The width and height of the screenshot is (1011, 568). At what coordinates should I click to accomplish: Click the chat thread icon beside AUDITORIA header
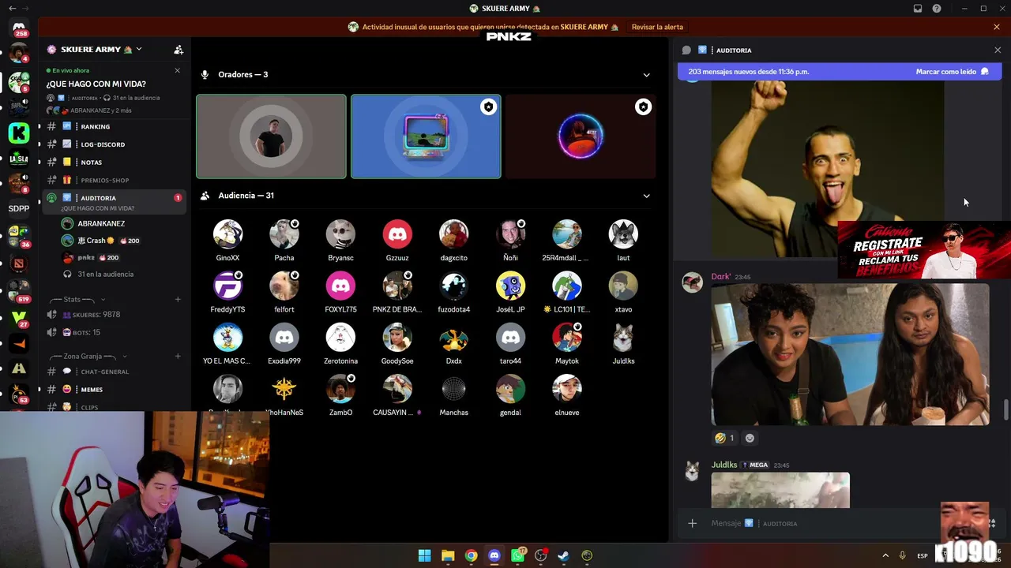pyautogui.click(x=686, y=50)
